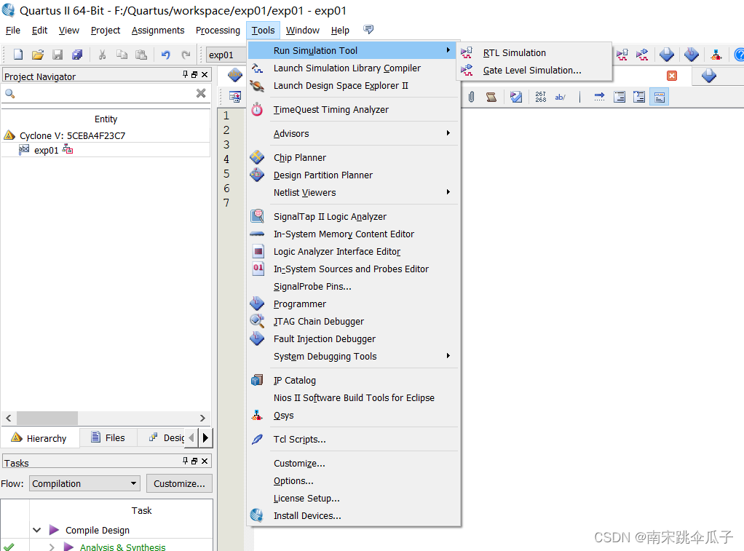
Task: Click the red close X icon on editor tab
Action: 672,76
